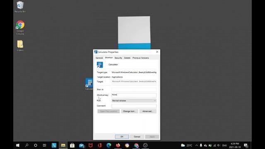Screen dimensions: 265x149
Task: Click the Target path field
Action: coord(134,82)
